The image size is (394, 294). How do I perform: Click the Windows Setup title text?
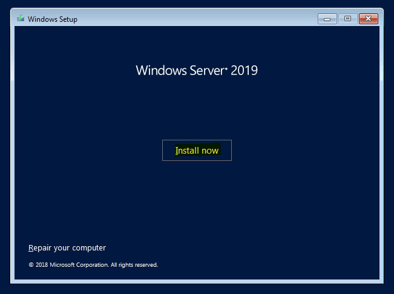53,19
